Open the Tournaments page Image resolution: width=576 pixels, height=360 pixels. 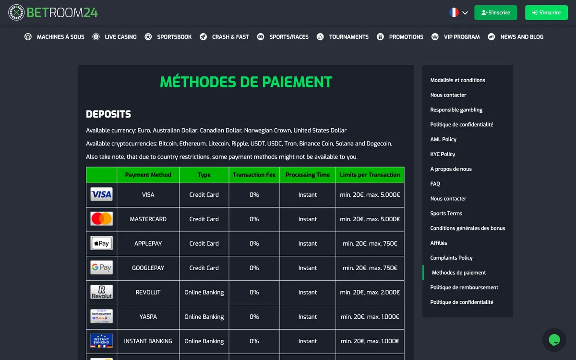click(x=349, y=36)
